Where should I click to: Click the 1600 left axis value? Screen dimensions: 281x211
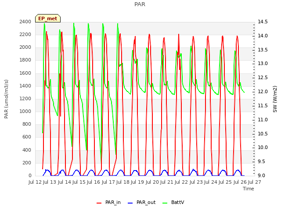[x=25, y=73]
